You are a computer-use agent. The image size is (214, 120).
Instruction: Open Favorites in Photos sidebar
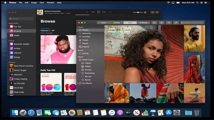coord(90,37)
